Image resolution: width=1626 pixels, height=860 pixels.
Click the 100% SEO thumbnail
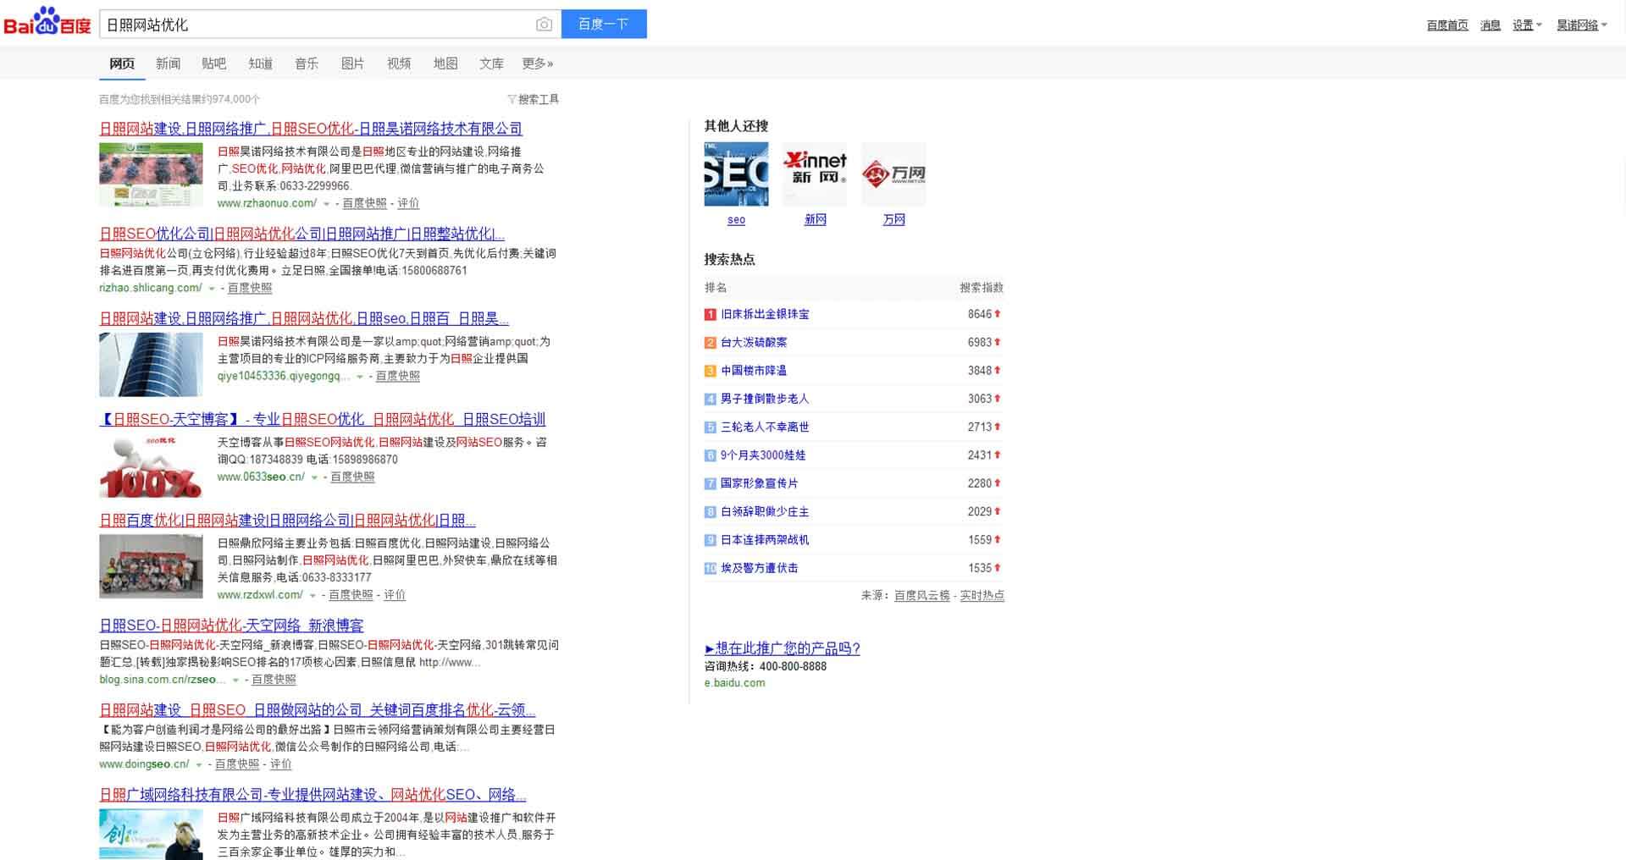pyautogui.click(x=151, y=465)
